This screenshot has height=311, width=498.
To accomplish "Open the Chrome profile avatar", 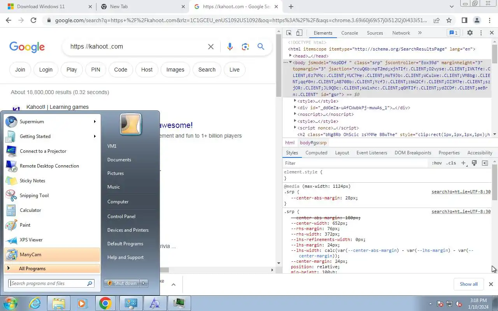I will (477, 20).
